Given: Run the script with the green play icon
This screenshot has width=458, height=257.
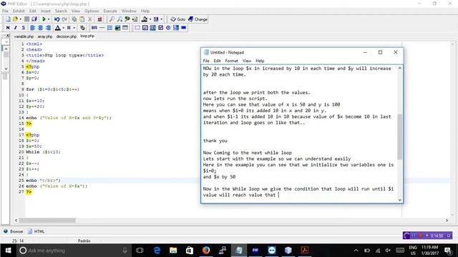Looking at the screenshot, I should click(44, 19).
